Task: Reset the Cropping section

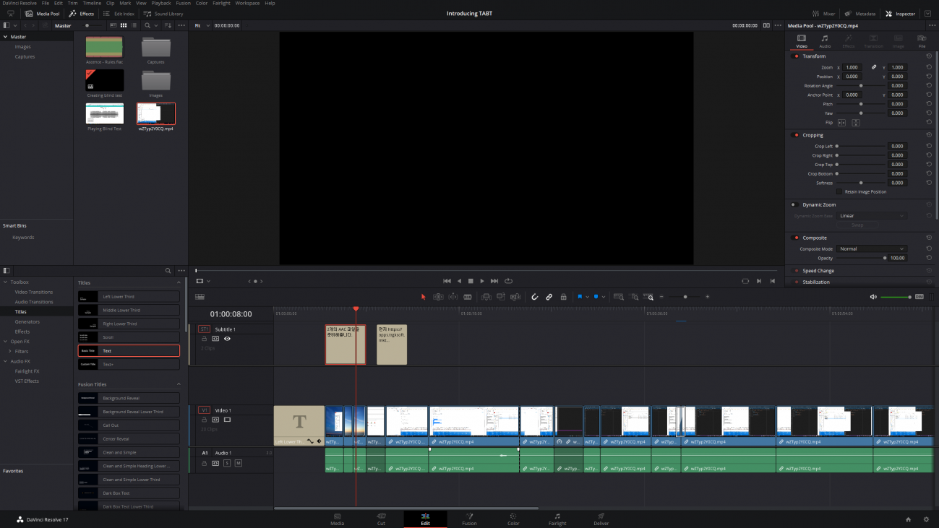Action: tap(929, 135)
